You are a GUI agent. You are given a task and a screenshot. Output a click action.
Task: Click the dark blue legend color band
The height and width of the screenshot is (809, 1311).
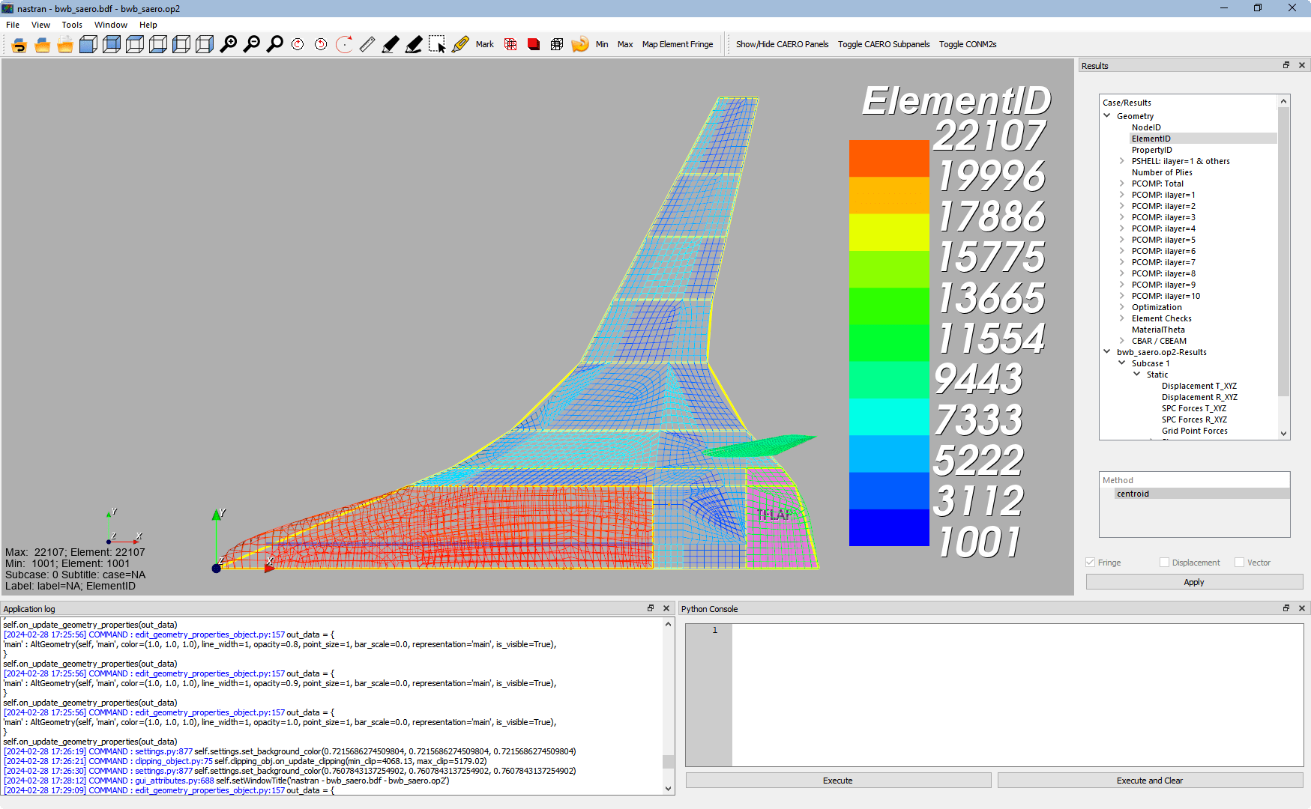click(889, 527)
